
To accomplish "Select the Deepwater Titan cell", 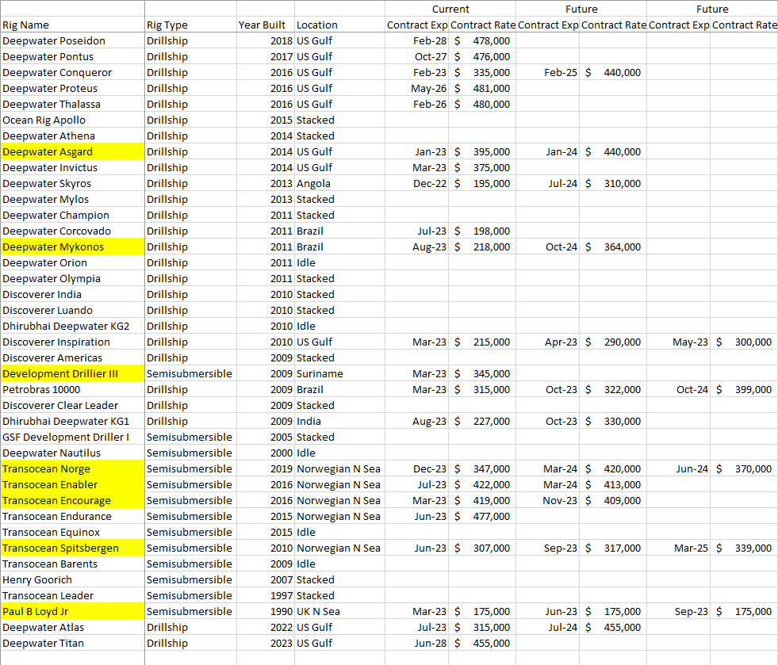I will point(72,644).
